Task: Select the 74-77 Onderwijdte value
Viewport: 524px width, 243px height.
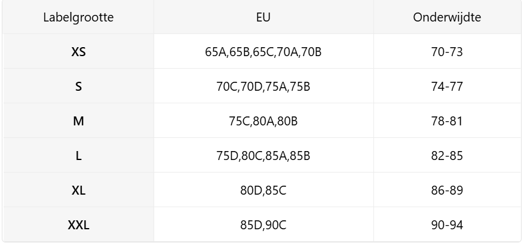Action: tap(447, 87)
